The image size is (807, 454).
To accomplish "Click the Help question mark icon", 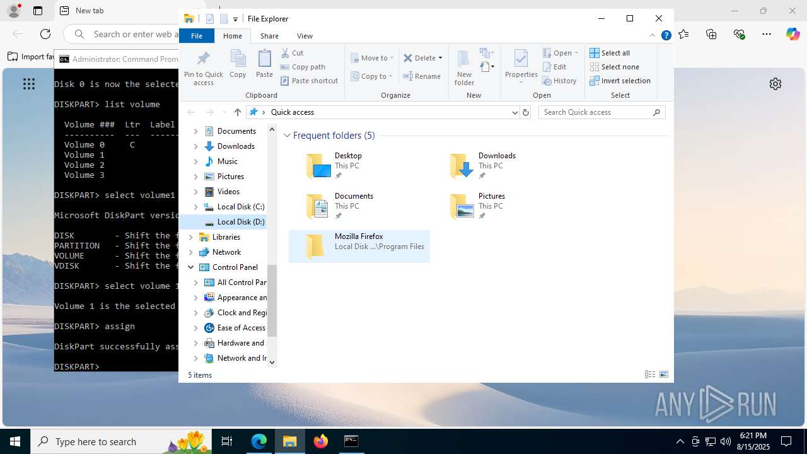I will pyautogui.click(x=666, y=36).
